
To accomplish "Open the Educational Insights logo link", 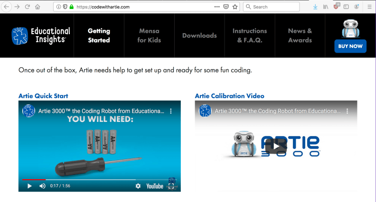I will click(x=41, y=36).
